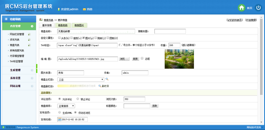The width and height of the screenshot is (265, 130).
Task: Click the add icon next to 楼盘列表
Action: click(x=29, y=45)
